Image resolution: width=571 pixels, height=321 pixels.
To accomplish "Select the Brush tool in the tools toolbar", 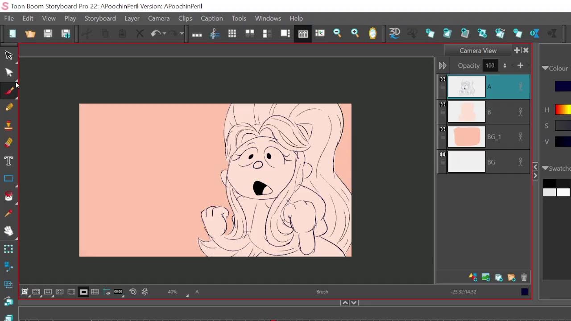I will 9,91.
